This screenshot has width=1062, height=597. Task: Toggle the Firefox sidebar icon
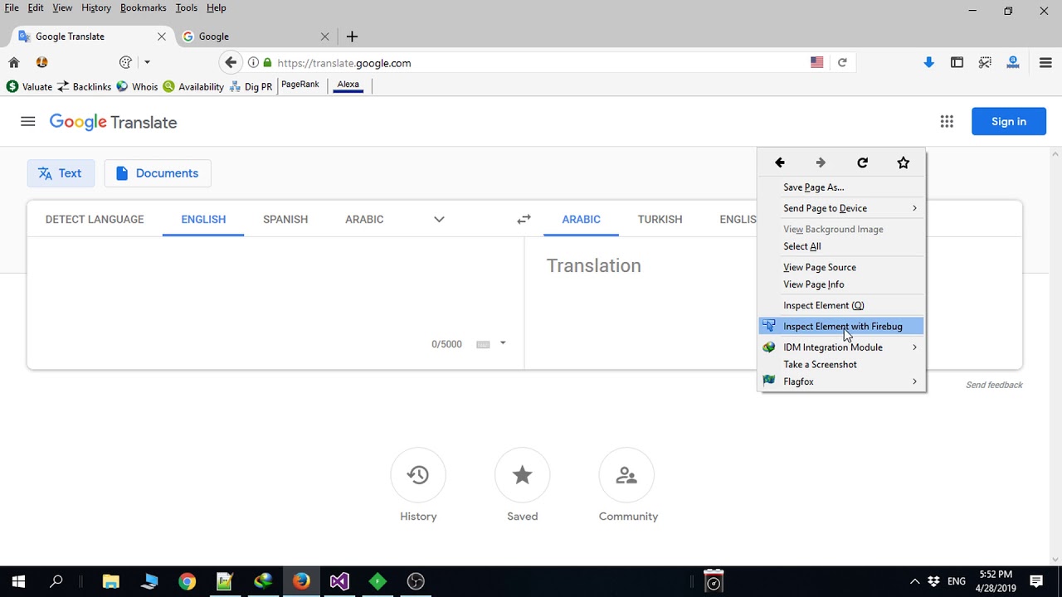tap(957, 62)
